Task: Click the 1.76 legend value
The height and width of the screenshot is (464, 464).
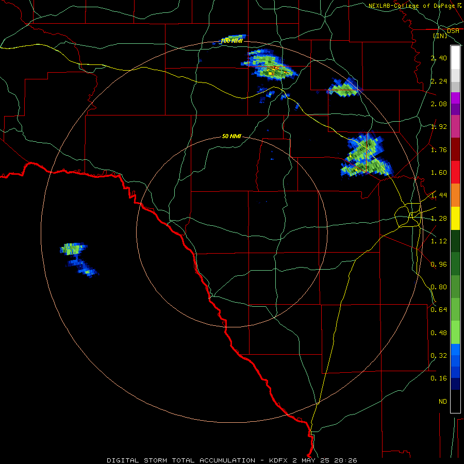Action: pos(439,150)
